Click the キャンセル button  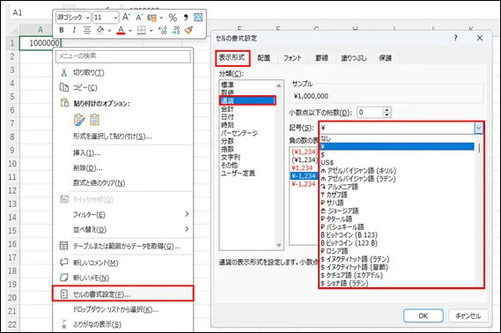[468, 315]
